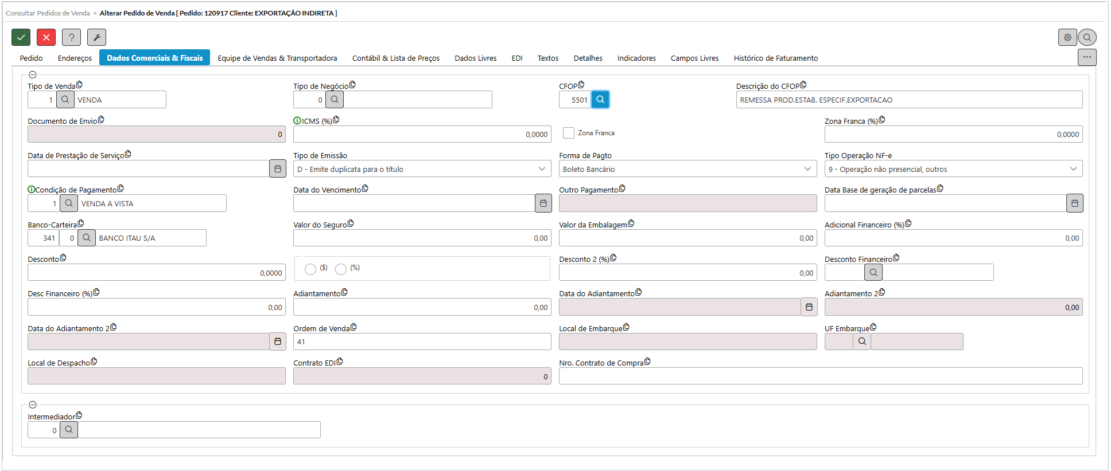Search Tipo de Venda lookup
The image size is (1111, 471).
point(65,100)
